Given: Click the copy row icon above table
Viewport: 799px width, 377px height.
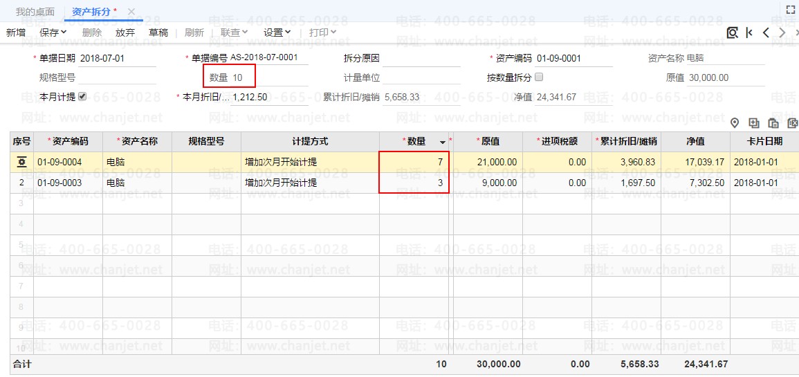Looking at the screenshot, I should click(x=773, y=122).
